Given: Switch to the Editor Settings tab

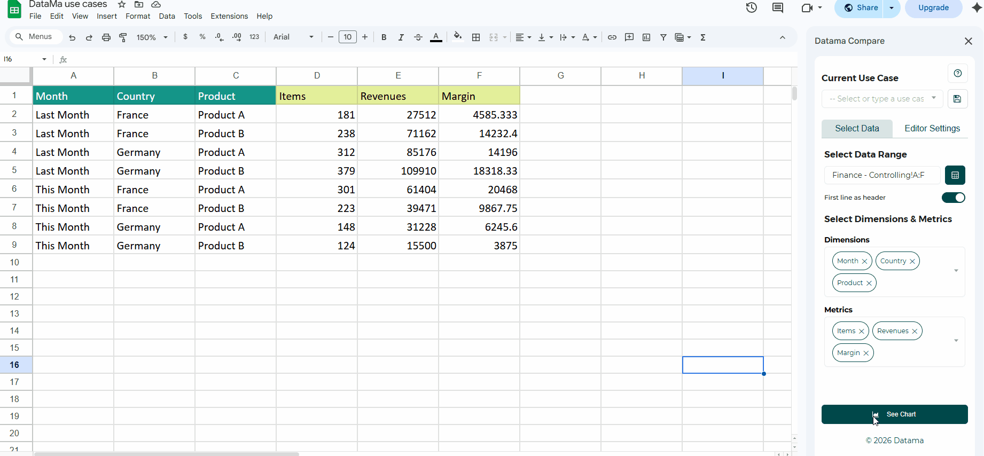Looking at the screenshot, I should click(x=932, y=129).
